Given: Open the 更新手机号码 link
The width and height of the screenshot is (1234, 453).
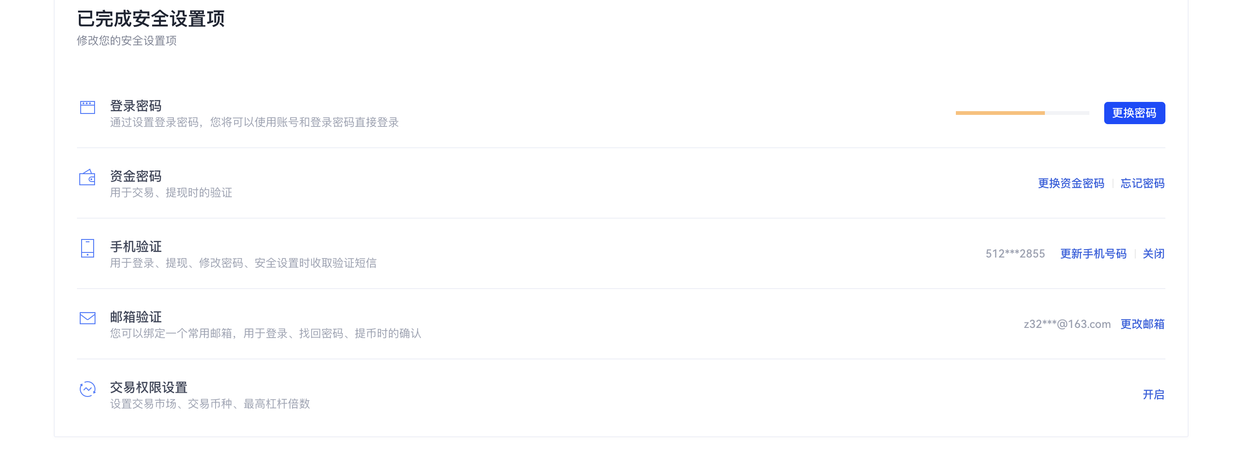Looking at the screenshot, I should pos(1093,254).
